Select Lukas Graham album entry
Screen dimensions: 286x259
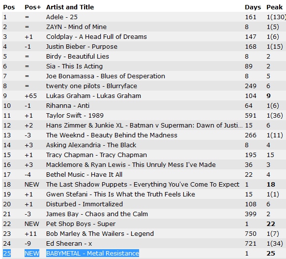(93, 96)
